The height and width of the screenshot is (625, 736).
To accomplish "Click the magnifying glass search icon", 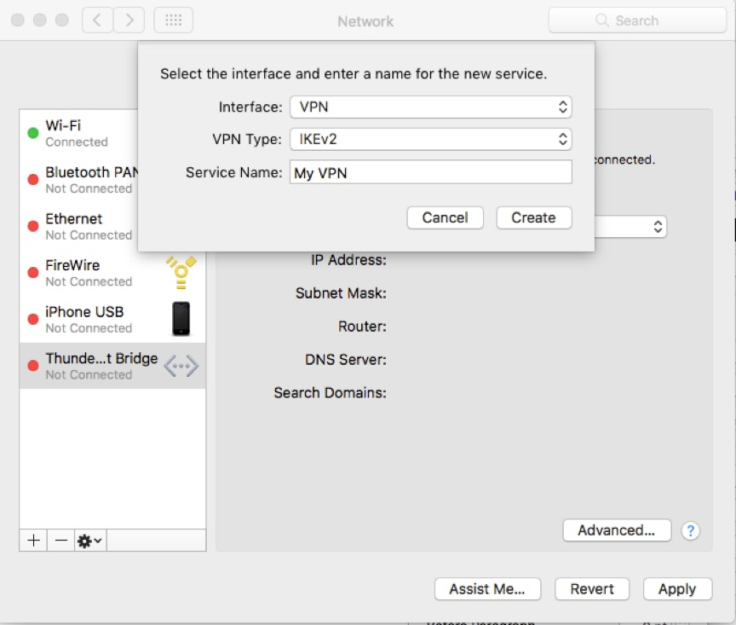I will (x=601, y=20).
